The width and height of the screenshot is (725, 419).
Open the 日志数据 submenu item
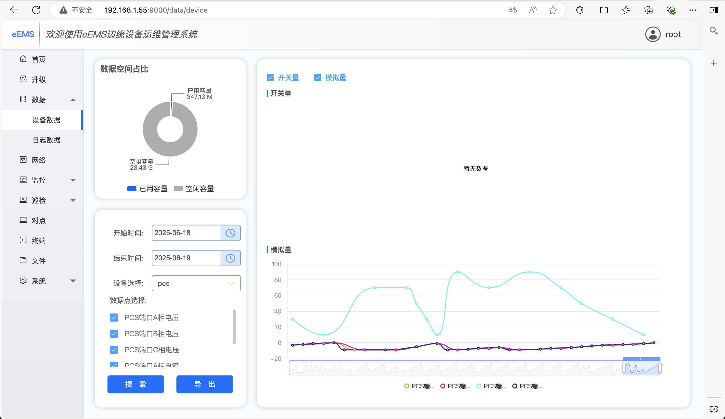(43, 140)
